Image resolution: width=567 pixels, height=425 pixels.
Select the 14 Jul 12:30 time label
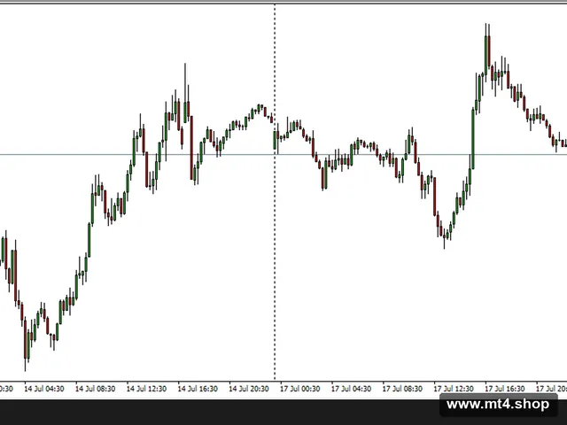tap(146, 389)
